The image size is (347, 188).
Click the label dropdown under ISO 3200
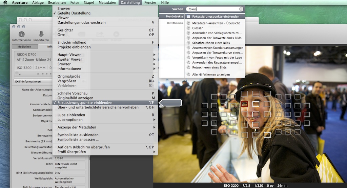tap(18, 74)
